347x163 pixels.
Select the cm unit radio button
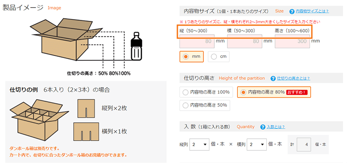pyautogui.click(x=219, y=57)
